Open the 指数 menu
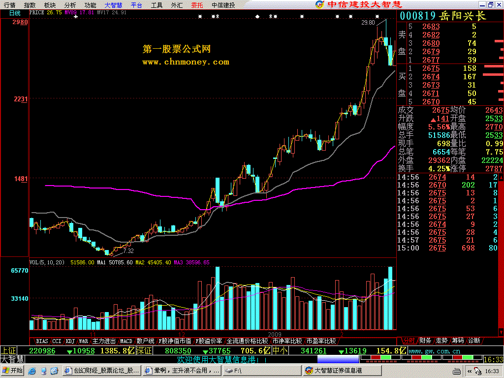Screen dimensions: 504x378 coord(30,5)
